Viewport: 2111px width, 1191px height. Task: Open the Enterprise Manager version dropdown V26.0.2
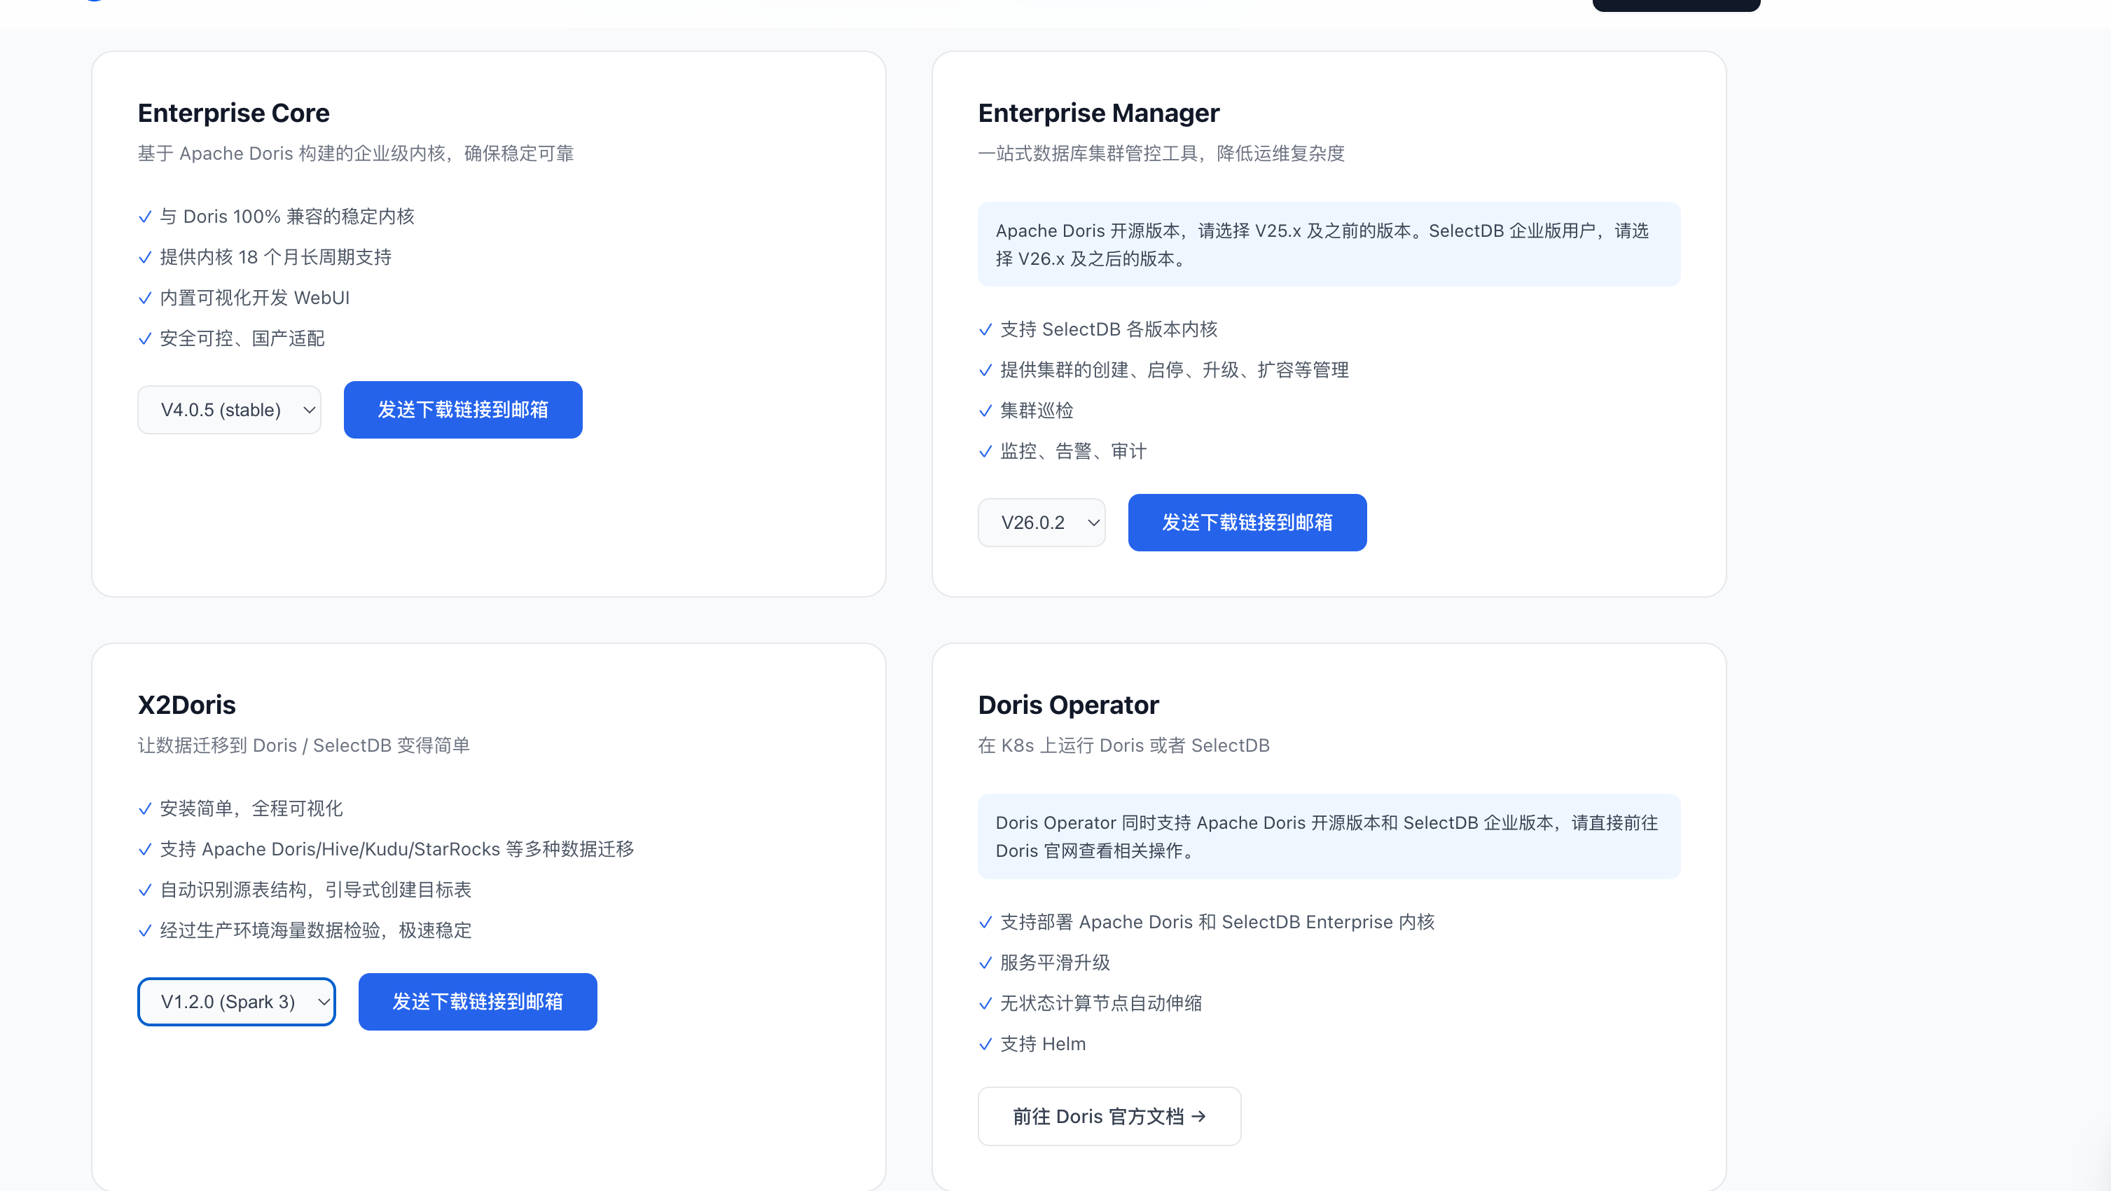1041,522
